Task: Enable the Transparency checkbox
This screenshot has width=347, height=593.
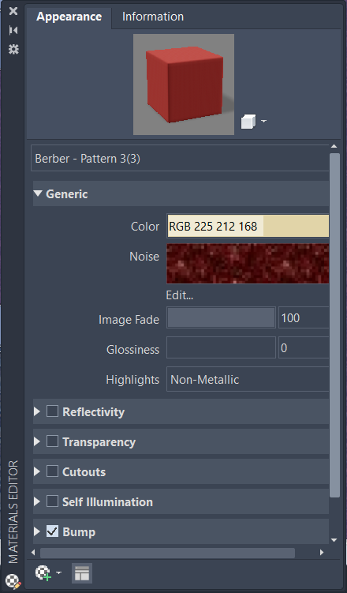Action: tap(52, 441)
